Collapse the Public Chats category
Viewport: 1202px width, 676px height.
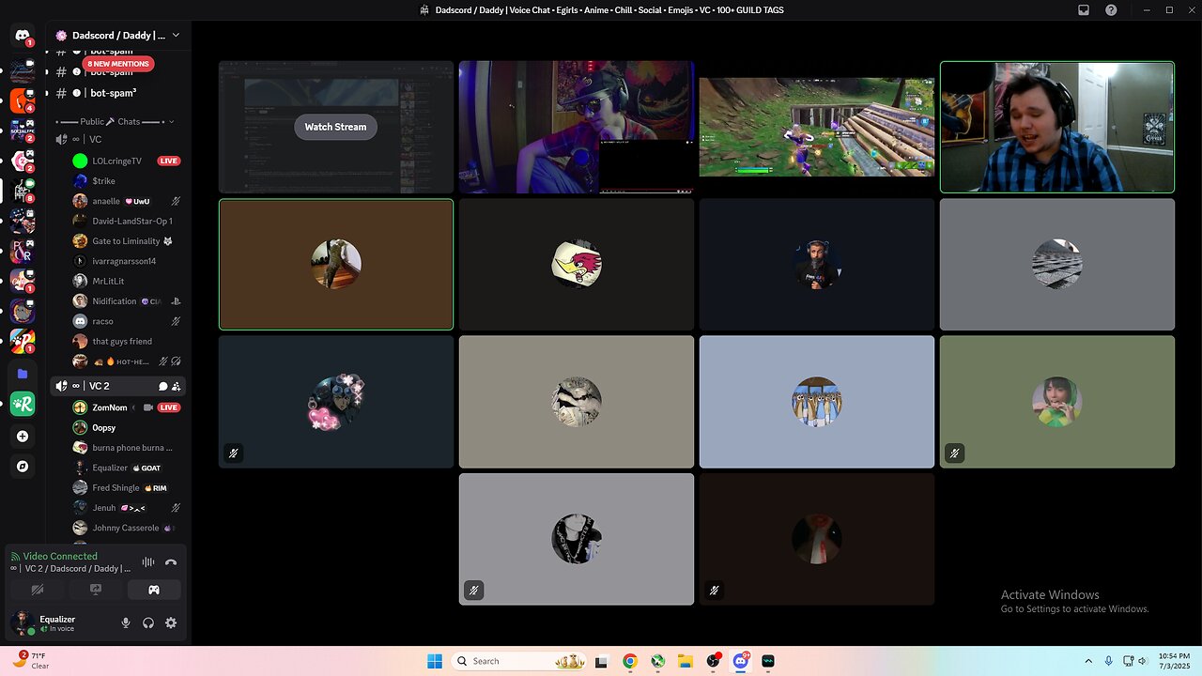[115, 121]
